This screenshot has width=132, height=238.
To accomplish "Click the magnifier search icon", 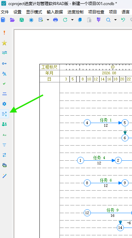I will pos(108,20).
